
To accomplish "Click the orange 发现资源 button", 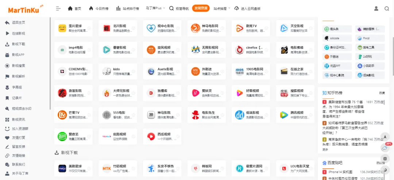I will point(201,8).
